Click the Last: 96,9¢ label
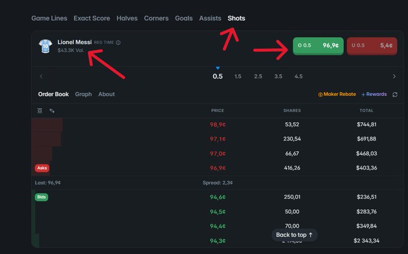 (48, 183)
